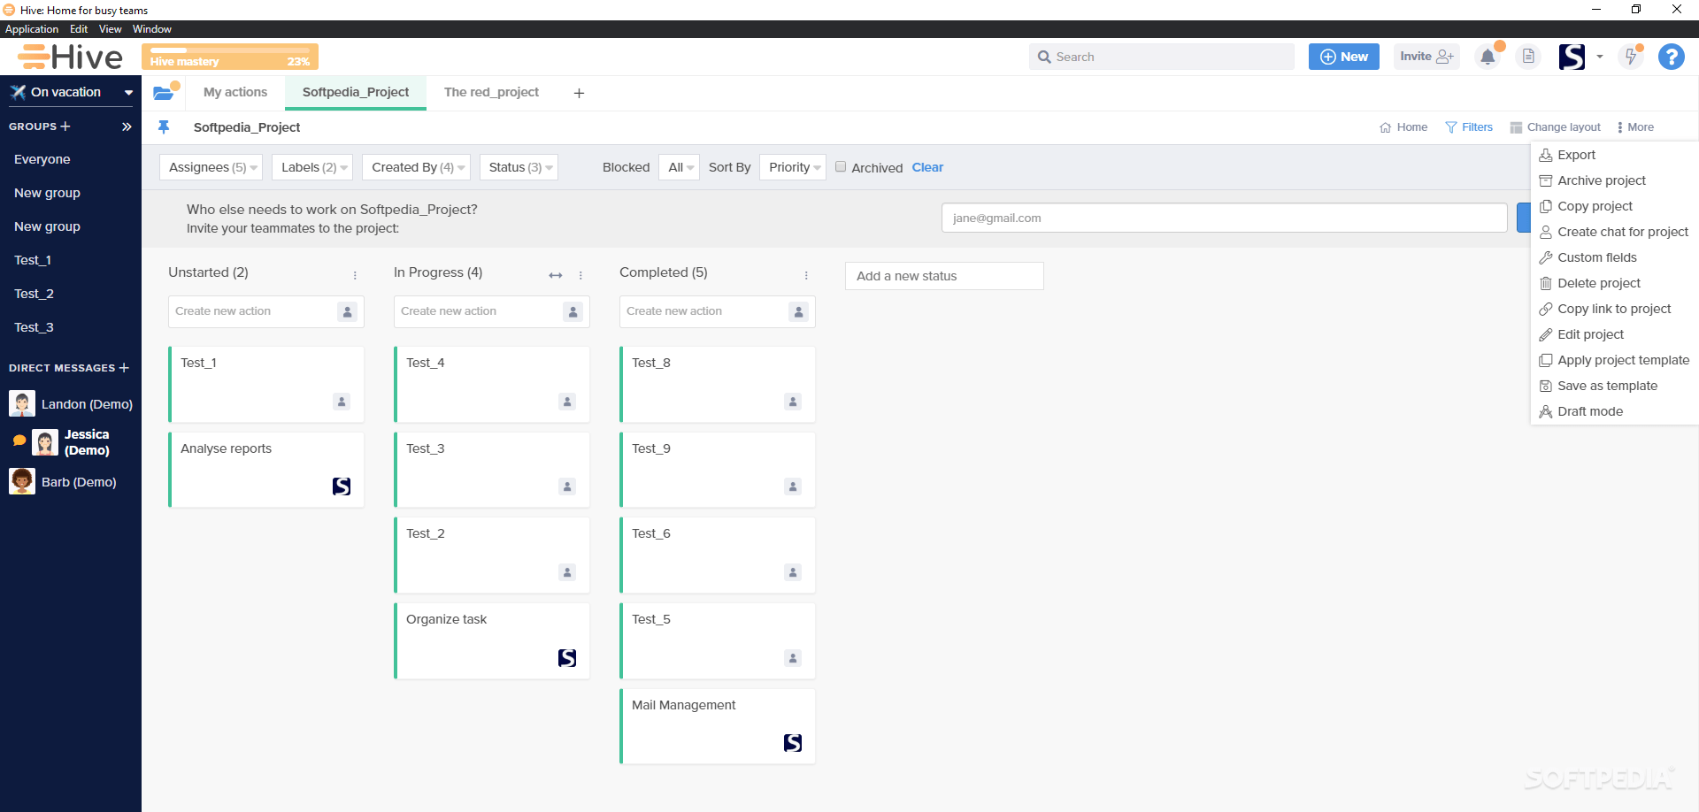Open the More menu

pos(1635,127)
